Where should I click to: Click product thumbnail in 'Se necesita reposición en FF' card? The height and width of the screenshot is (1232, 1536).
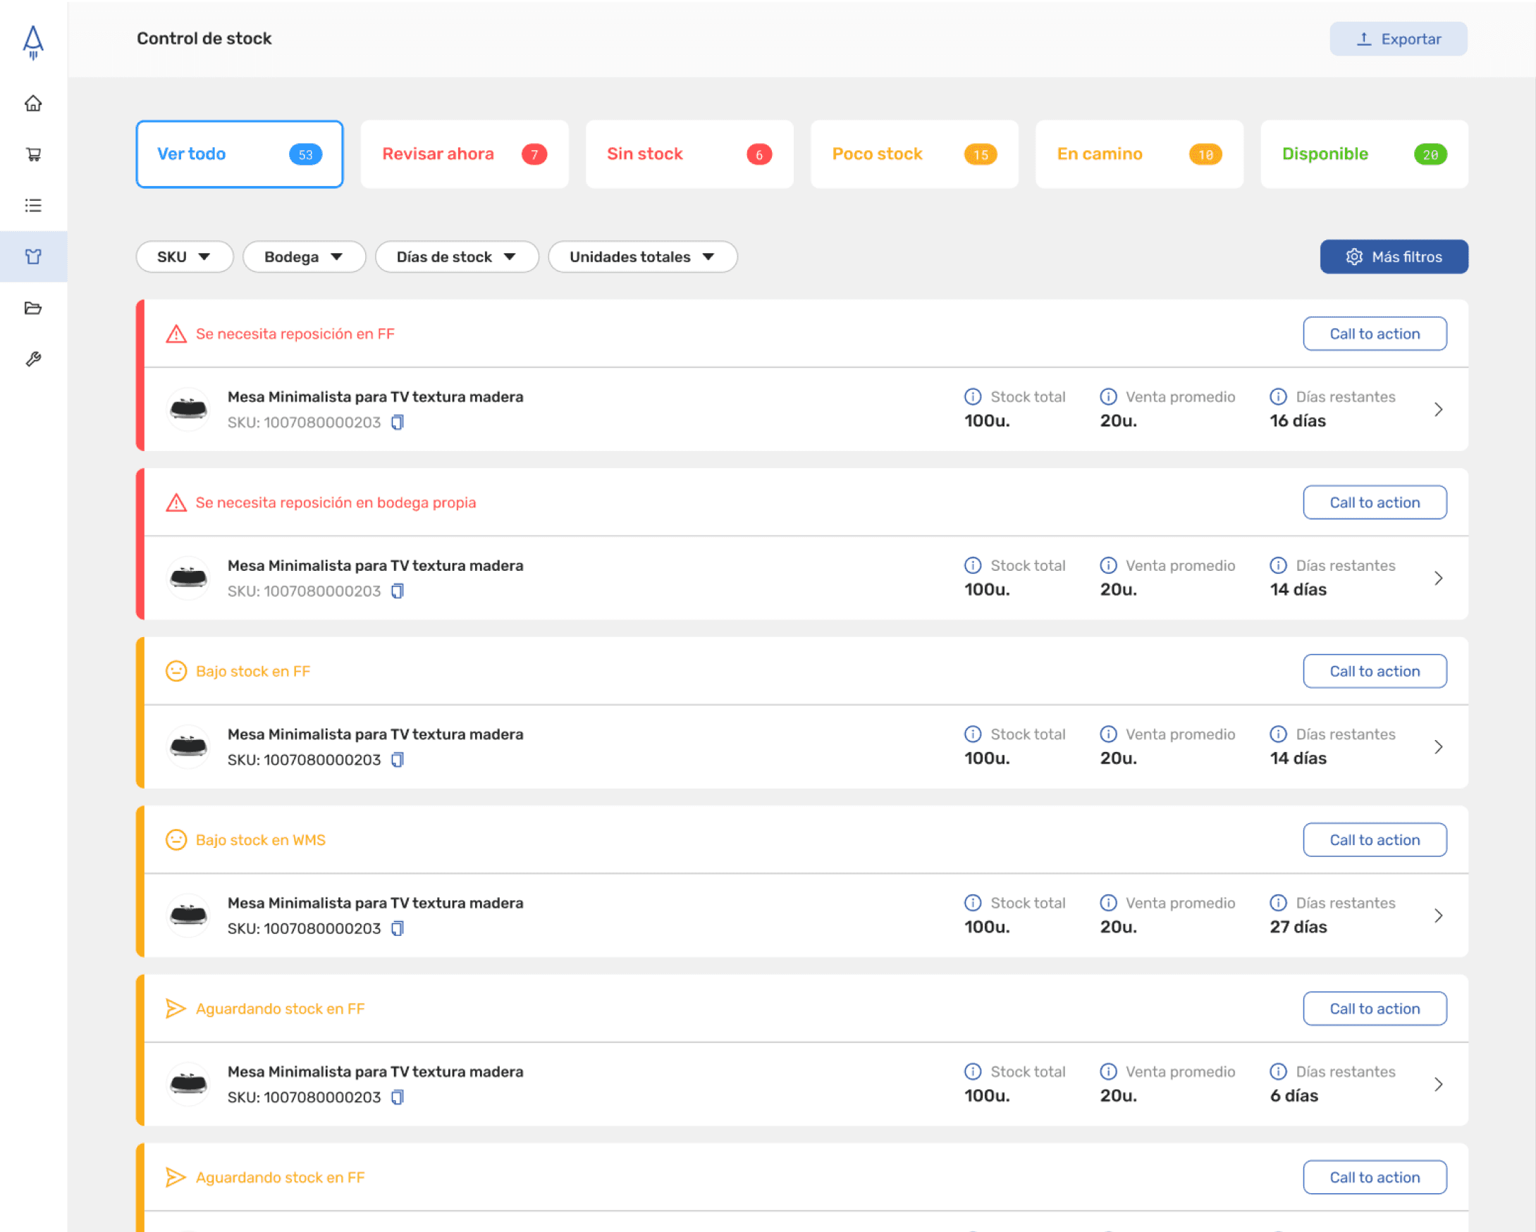(188, 409)
